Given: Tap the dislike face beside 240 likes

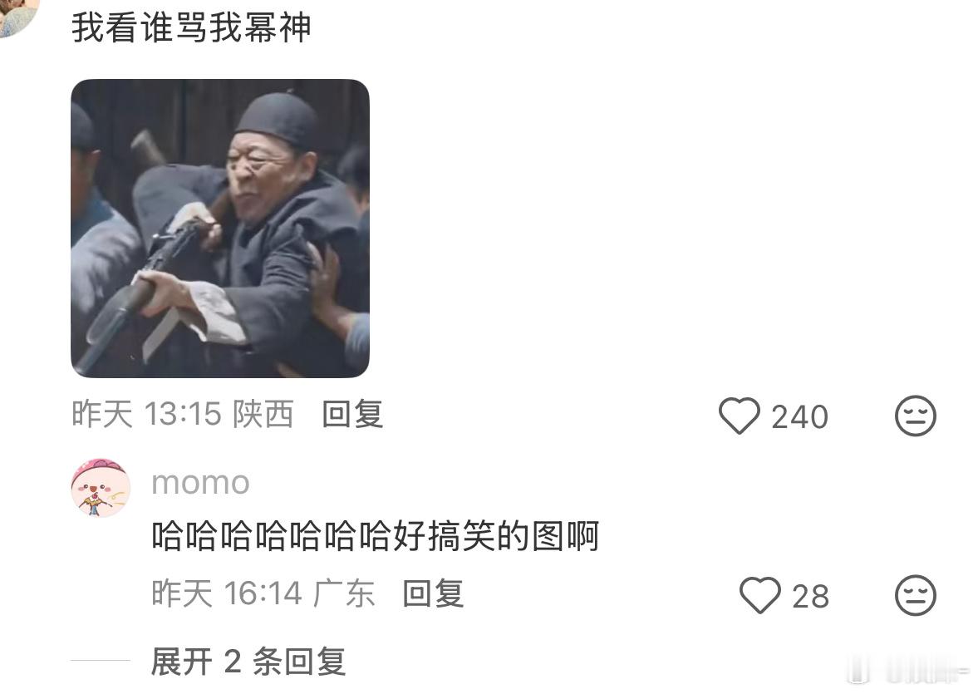Looking at the screenshot, I should (x=915, y=416).
